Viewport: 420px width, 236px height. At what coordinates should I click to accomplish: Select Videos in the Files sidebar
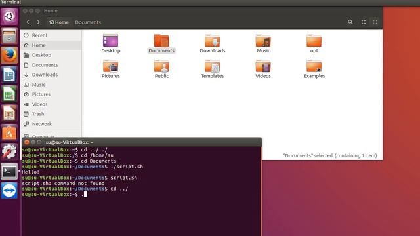point(51,104)
